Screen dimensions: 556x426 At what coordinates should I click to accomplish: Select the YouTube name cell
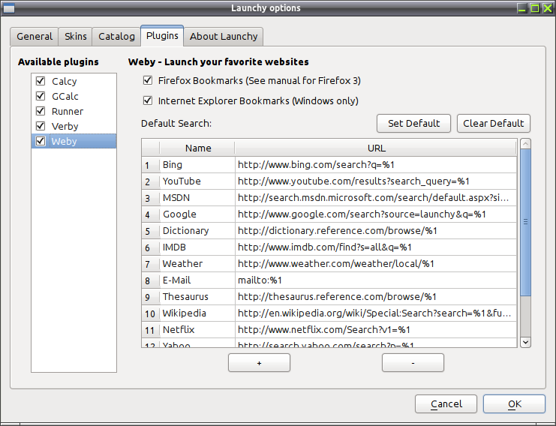pos(197,181)
